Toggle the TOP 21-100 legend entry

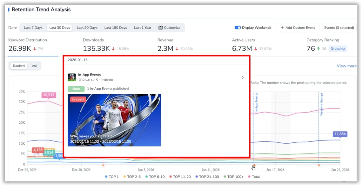208,177
